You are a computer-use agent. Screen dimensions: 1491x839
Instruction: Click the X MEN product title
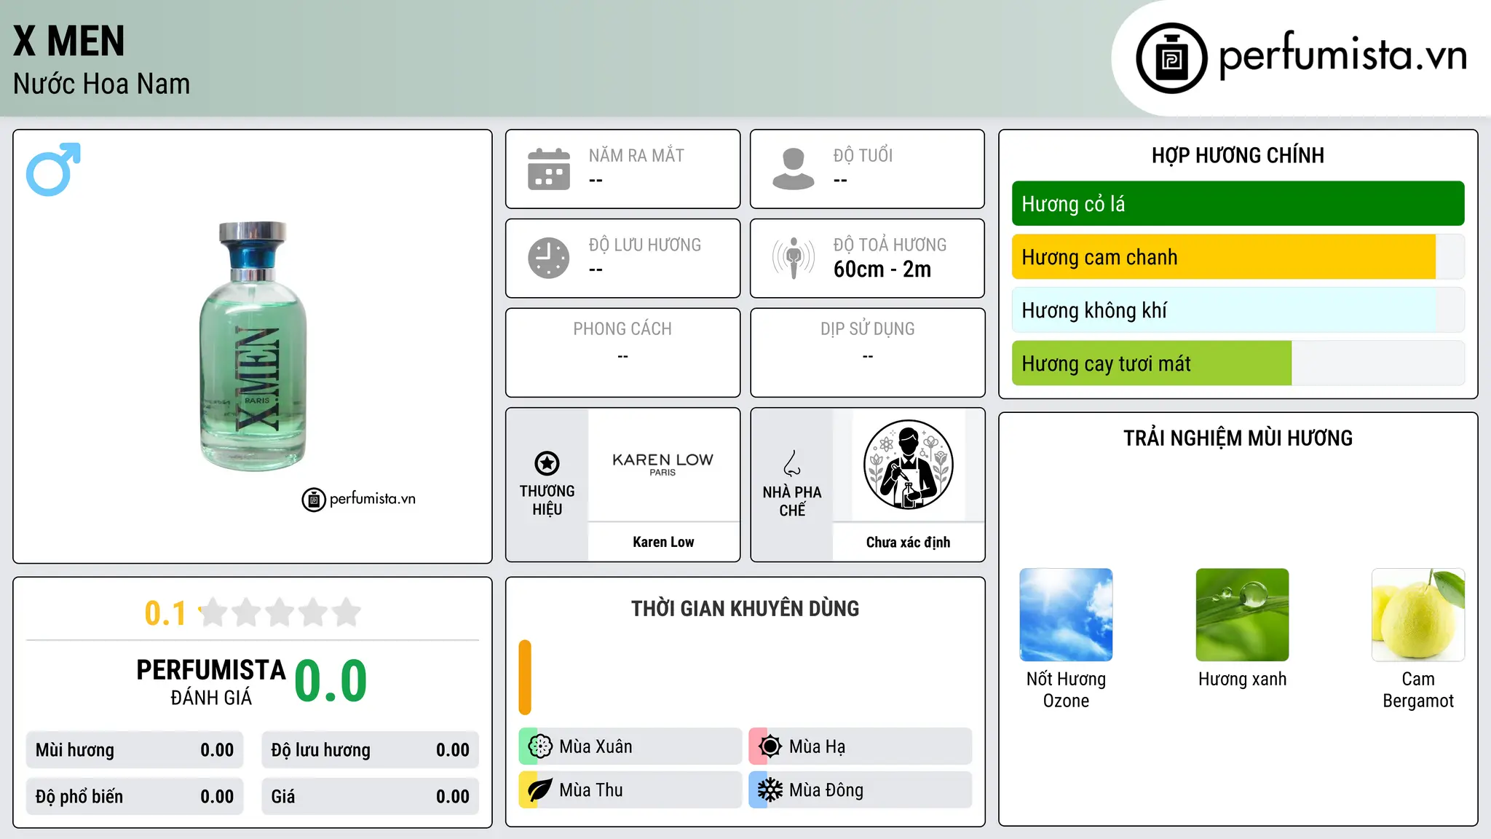(x=69, y=41)
